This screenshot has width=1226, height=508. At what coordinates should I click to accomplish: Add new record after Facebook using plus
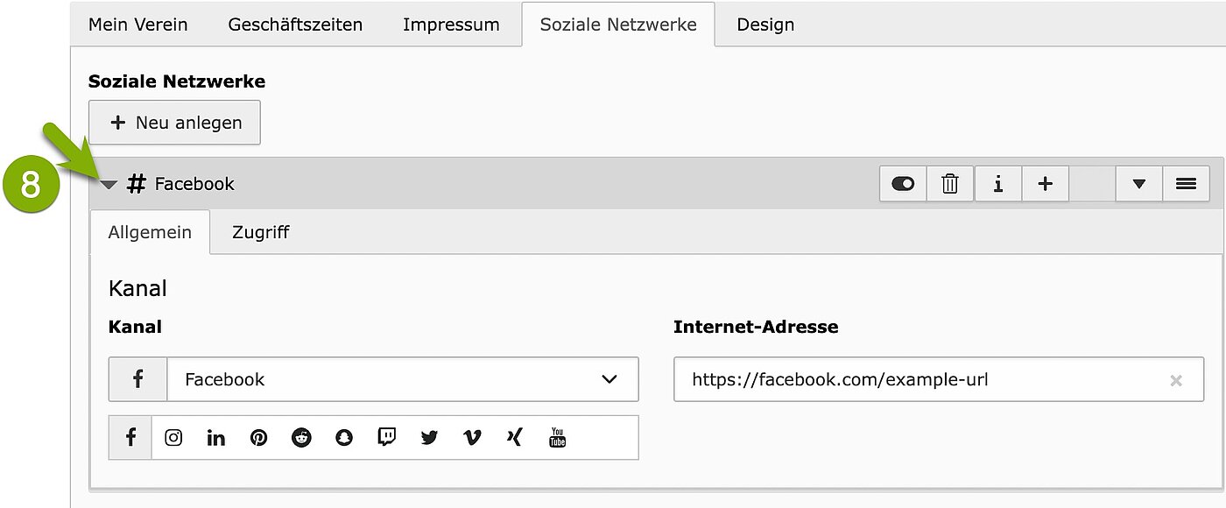[1045, 184]
